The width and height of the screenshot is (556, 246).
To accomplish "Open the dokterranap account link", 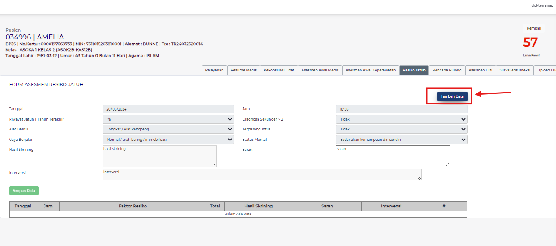I will [542, 5].
